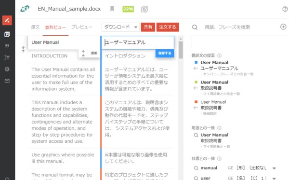Viewport: 289px width, 180px height.
Task: Open the documents icon in left sidebar
Action: click(x=7, y=34)
